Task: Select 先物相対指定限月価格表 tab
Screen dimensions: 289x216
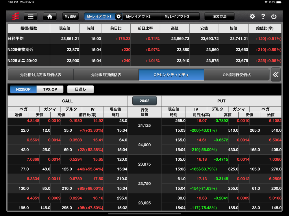Action: 41,75
